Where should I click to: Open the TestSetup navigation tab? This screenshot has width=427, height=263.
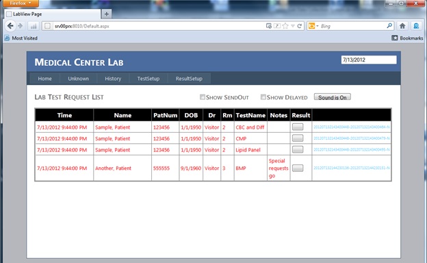click(148, 79)
